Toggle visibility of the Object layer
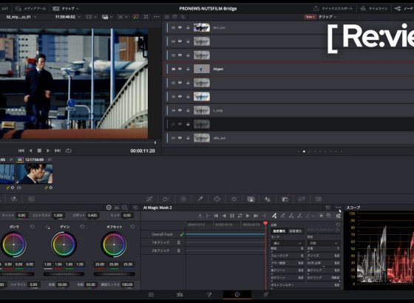The height and width of the screenshot is (303, 414). [x=180, y=69]
